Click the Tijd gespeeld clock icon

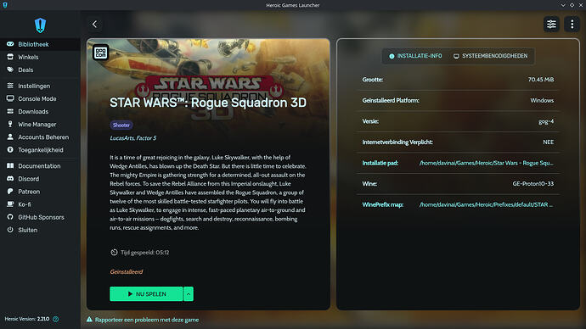114,252
